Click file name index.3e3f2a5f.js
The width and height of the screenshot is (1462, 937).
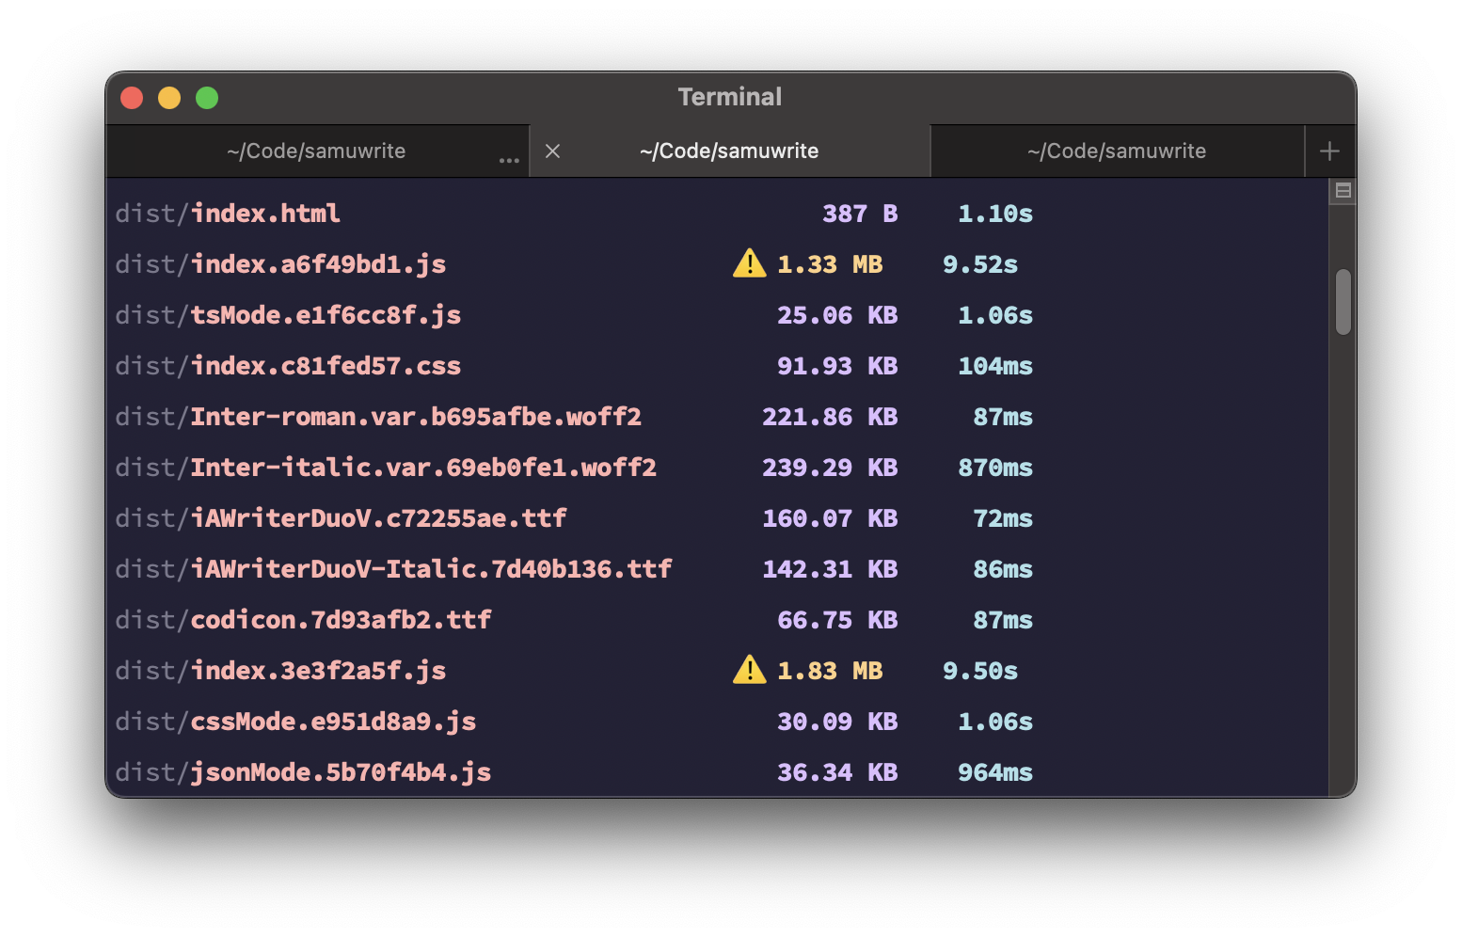(318, 671)
